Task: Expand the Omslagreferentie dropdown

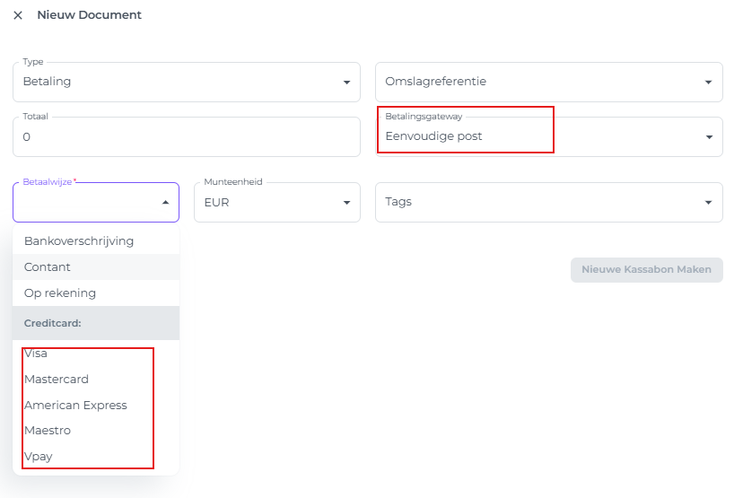Action: (x=547, y=82)
